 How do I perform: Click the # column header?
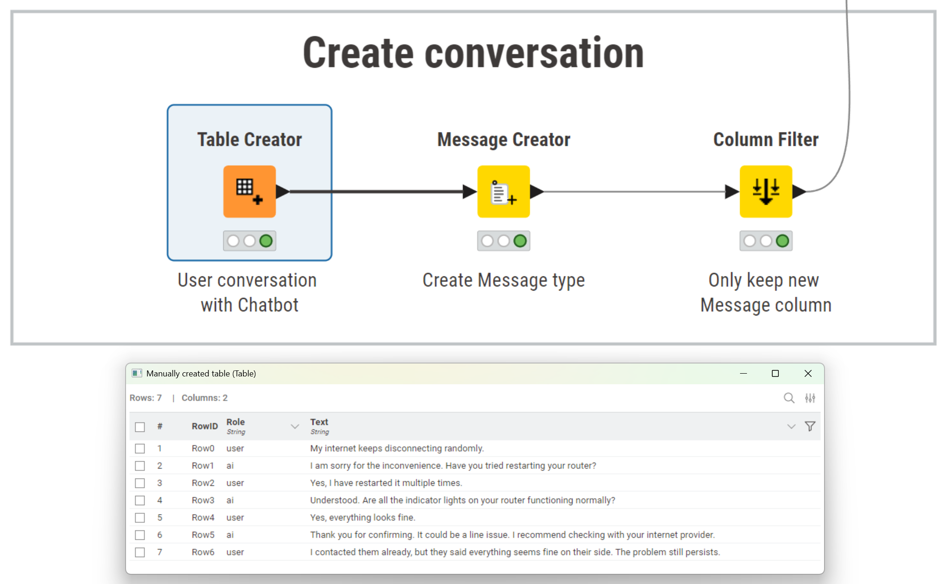tap(160, 426)
